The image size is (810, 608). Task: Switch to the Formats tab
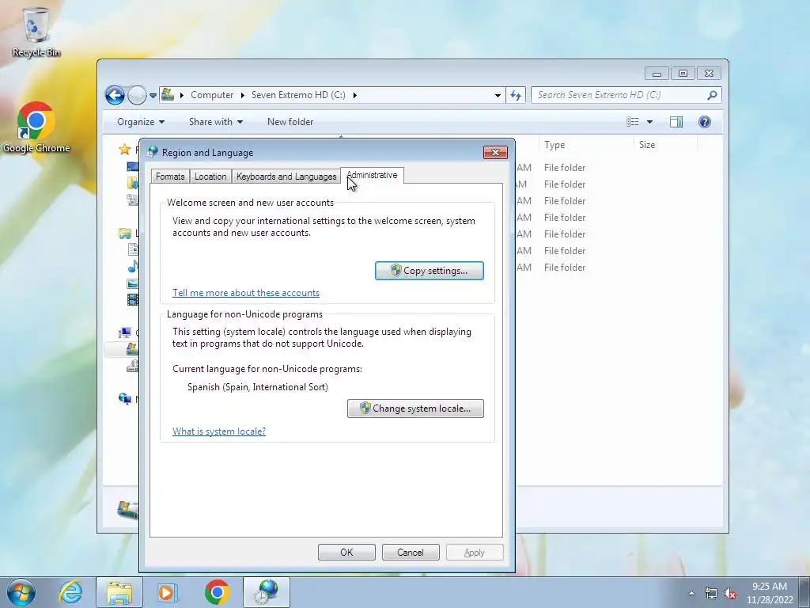[x=170, y=177]
